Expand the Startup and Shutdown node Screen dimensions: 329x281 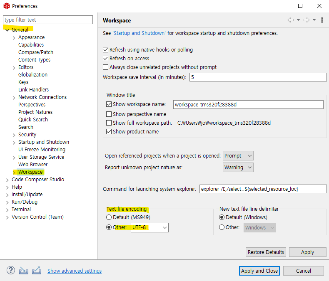point(14,143)
